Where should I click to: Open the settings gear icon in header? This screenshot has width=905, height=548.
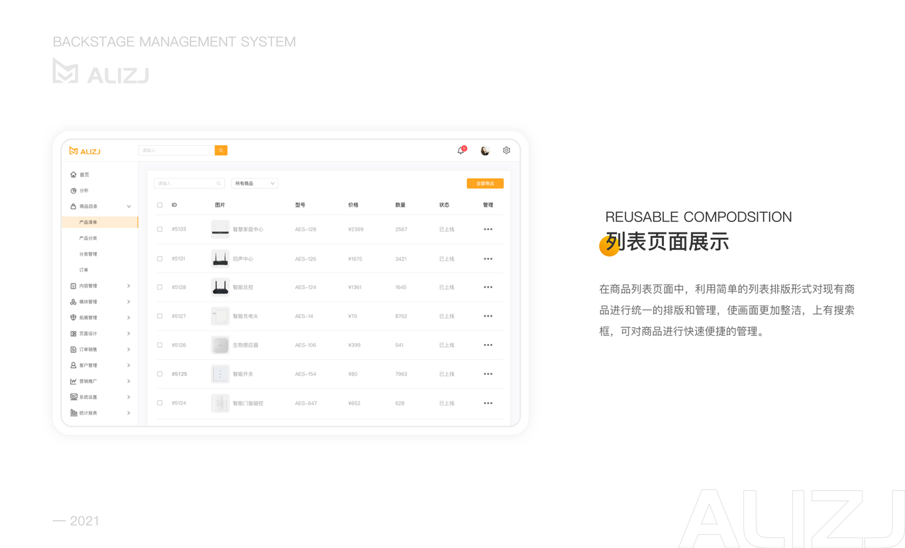click(x=506, y=150)
